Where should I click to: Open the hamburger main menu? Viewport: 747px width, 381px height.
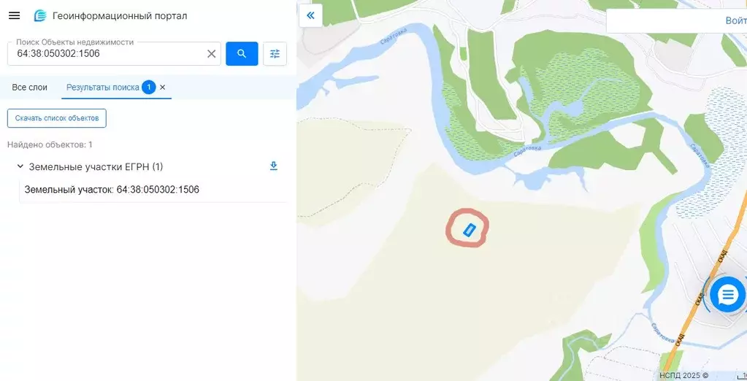click(15, 16)
